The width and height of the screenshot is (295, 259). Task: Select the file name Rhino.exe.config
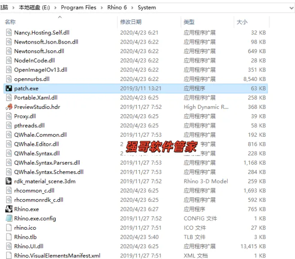(x=35, y=219)
